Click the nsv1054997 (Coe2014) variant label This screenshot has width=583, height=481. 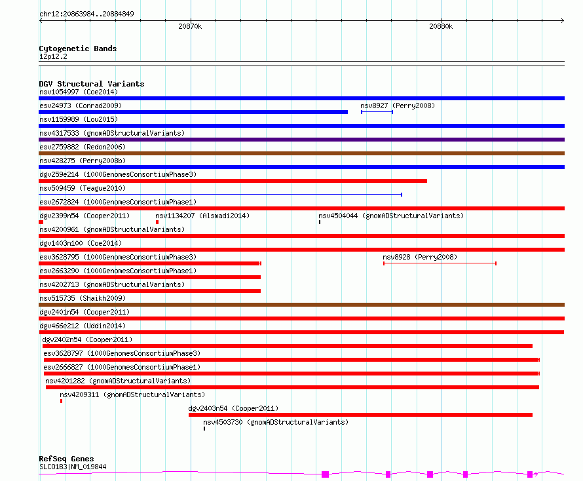(x=79, y=92)
